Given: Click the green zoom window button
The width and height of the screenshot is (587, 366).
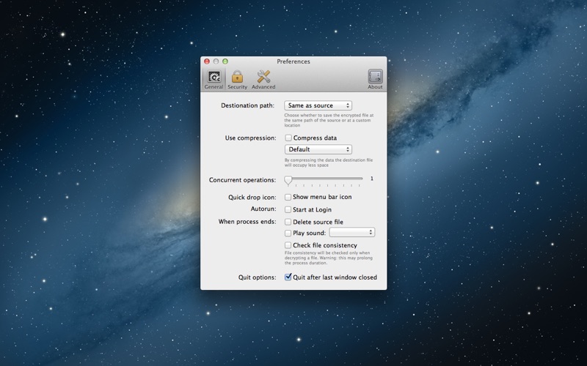Looking at the screenshot, I should pos(225,61).
